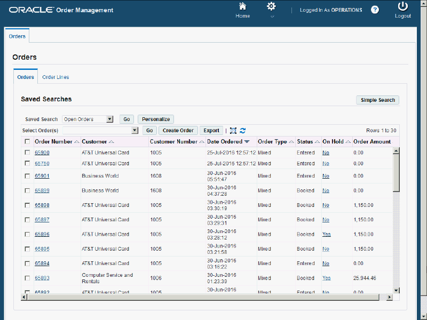Check the select-all orders checkbox
This screenshot has width=427, height=320.
[27, 141]
